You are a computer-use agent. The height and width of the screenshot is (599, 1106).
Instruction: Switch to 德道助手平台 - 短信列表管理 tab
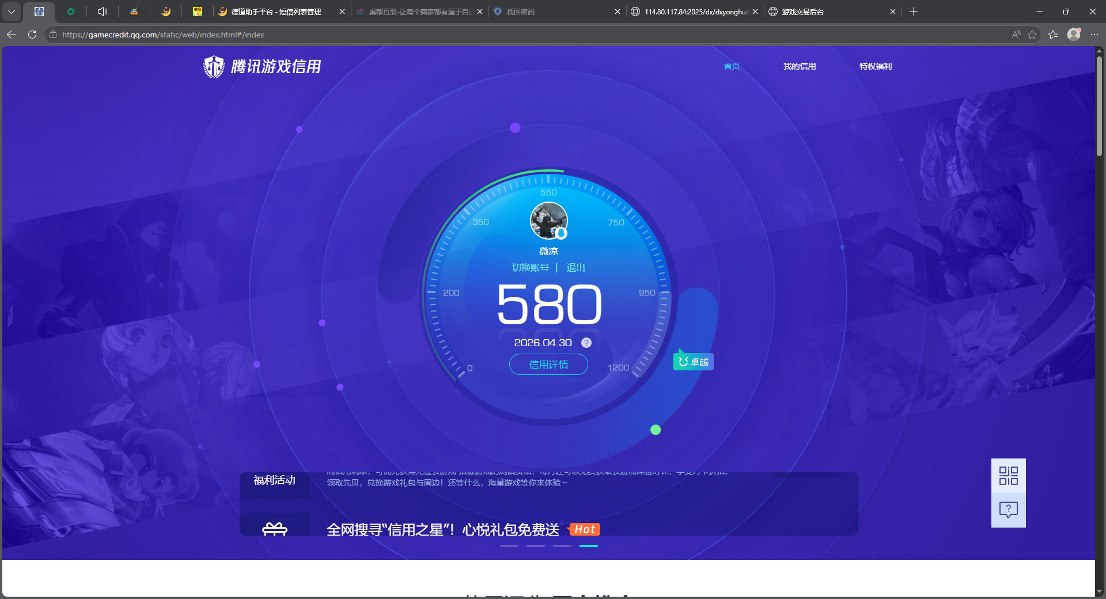[276, 12]
